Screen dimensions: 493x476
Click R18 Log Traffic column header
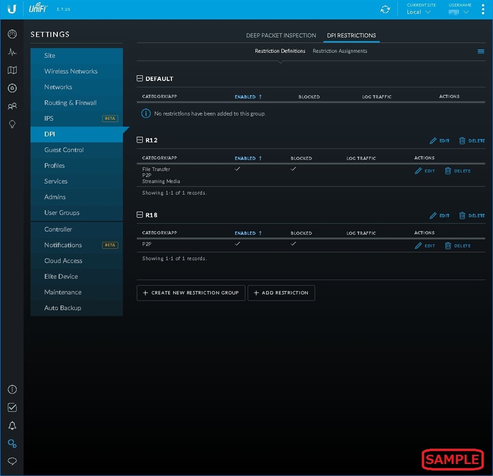click(x=361, y=233)
